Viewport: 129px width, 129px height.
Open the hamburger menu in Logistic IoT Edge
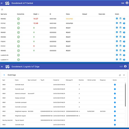click(x=2, y=67)
